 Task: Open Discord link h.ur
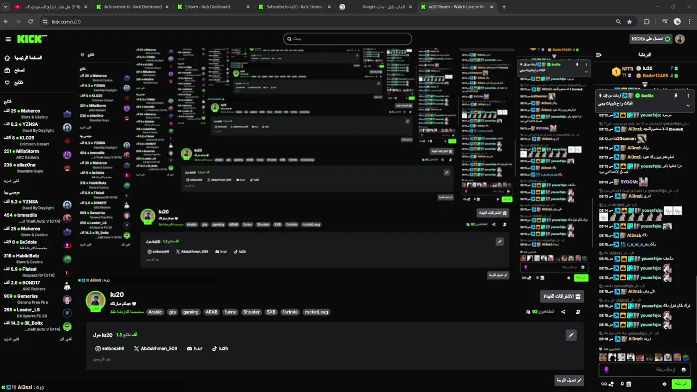pyautogui.click(x=194, y=348)
